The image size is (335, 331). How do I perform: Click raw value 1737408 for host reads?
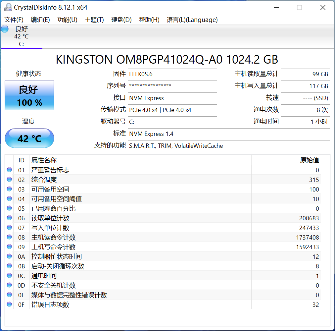click(308, 237)
